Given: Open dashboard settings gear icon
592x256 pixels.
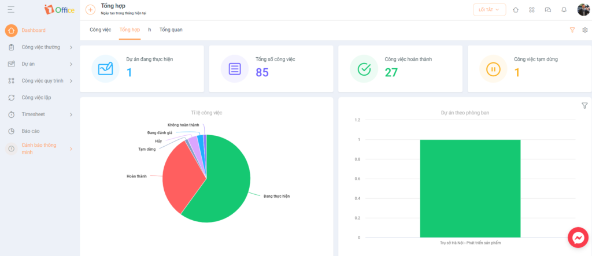Looking at the screenshot, I should tap(585, 30).
